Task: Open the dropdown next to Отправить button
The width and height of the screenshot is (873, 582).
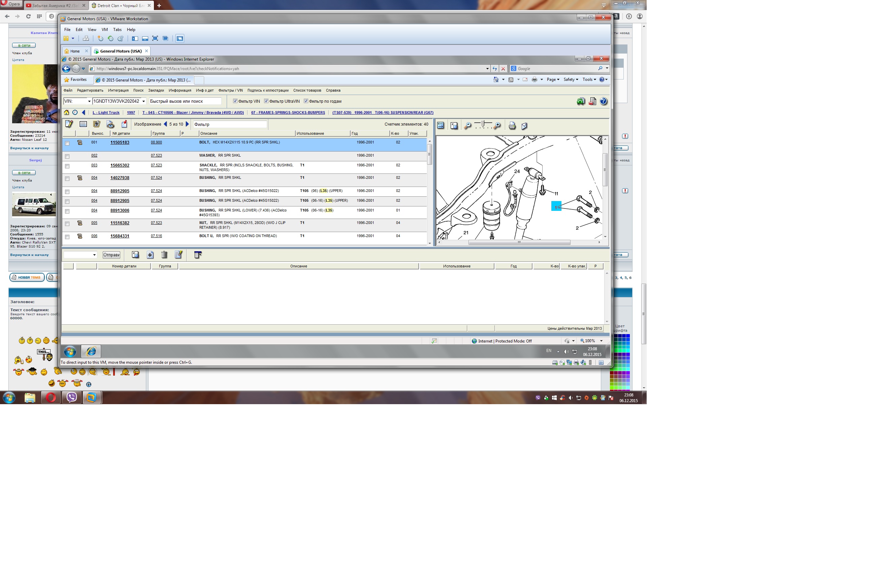Action: pos(94,255)
